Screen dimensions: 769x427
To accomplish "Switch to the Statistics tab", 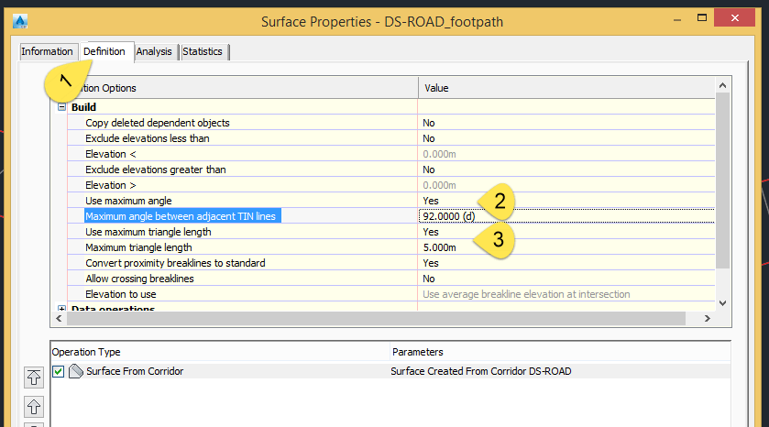I will 203,51.
